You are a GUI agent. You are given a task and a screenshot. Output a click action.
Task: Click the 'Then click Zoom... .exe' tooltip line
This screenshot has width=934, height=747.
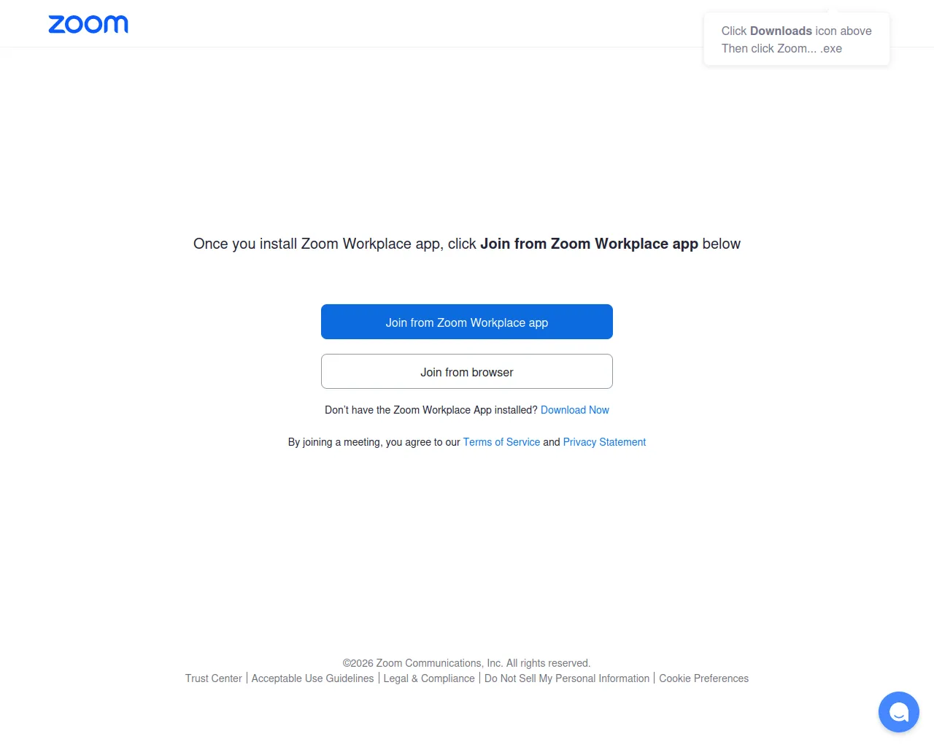(x=781, y=48)
